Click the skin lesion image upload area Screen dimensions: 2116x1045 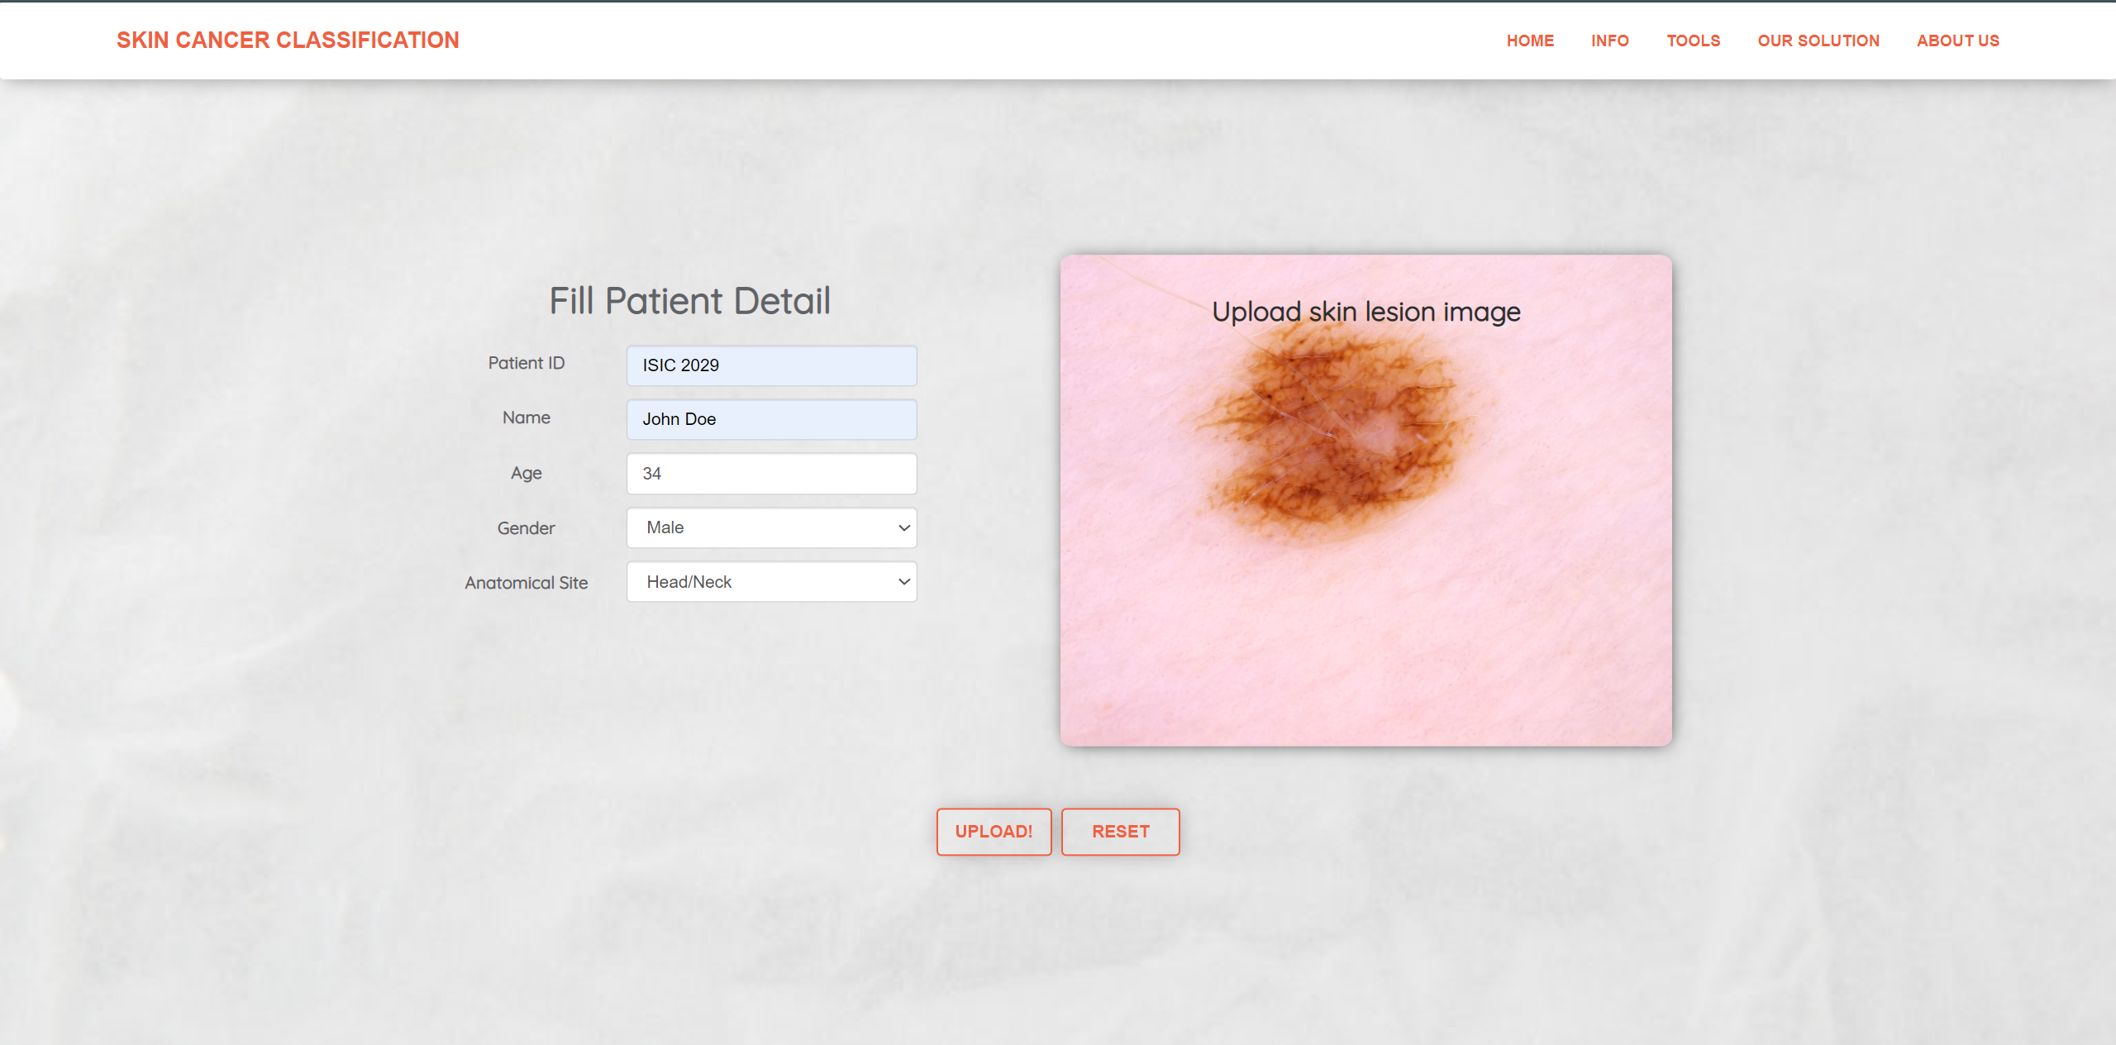pos(1365,500)
